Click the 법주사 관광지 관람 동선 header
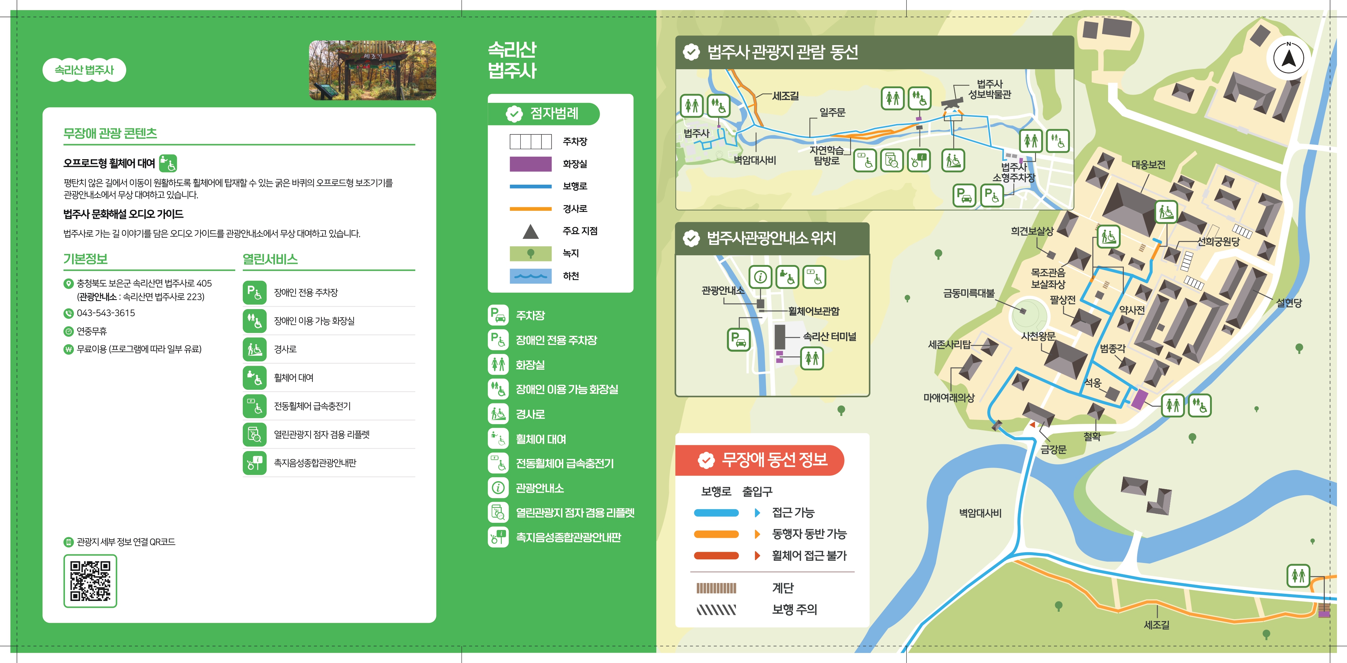This screenshot has width=1347, height=663. pyautogui.click(x=874, y=52)
